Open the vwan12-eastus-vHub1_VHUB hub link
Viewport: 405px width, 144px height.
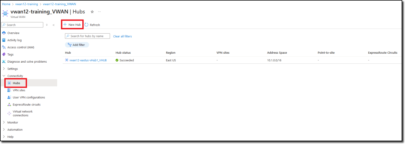point(88,60)
